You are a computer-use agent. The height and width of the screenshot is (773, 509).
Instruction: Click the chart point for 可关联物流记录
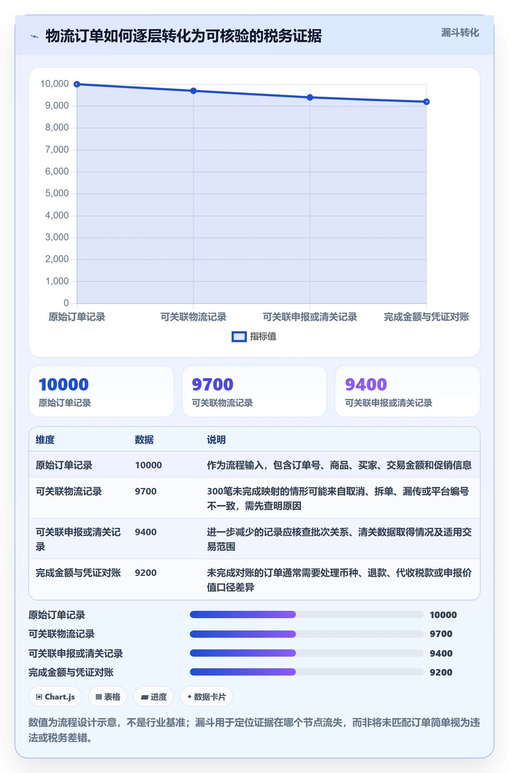coord(193,91)
